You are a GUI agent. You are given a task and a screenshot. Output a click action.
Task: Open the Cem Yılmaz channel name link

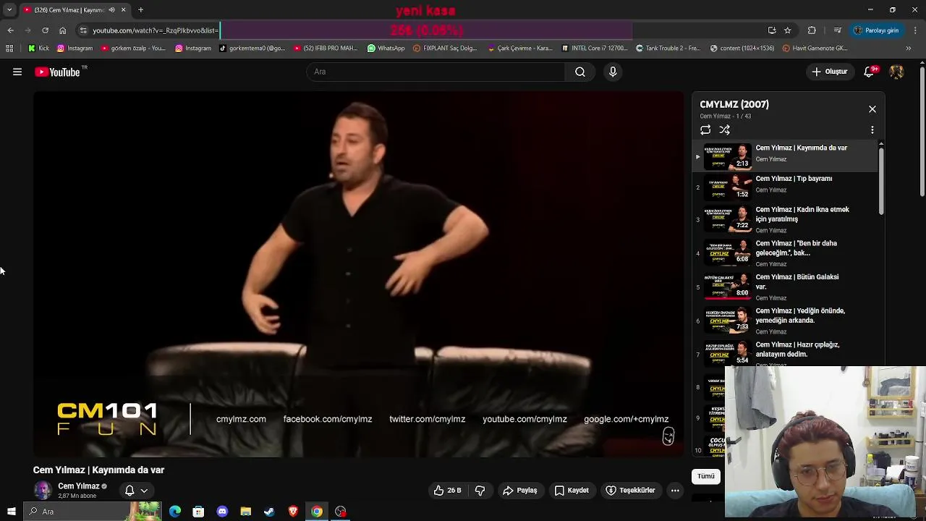(78, 486)
